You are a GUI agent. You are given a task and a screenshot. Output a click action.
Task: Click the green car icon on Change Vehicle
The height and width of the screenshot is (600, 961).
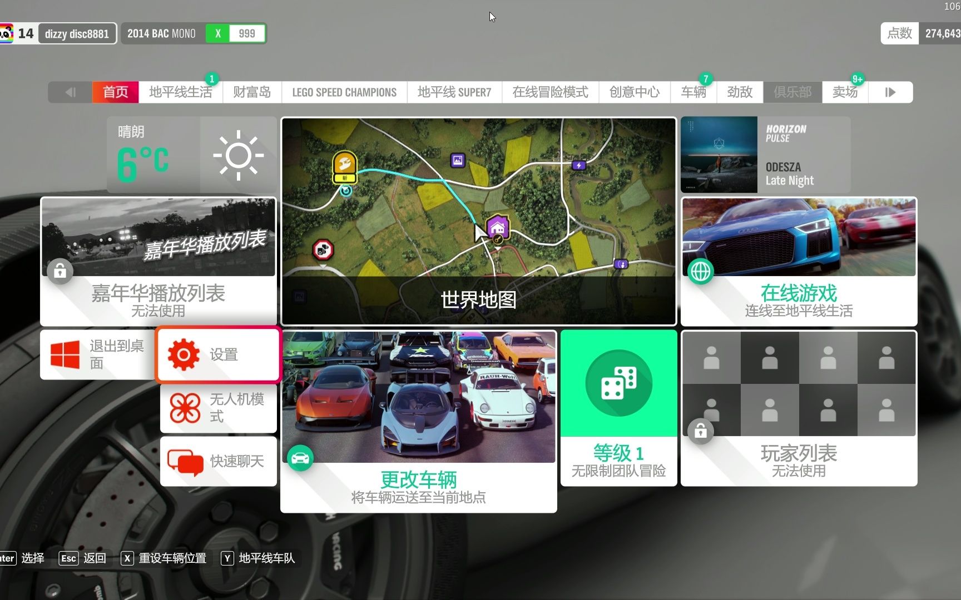[x=300, y=458]
